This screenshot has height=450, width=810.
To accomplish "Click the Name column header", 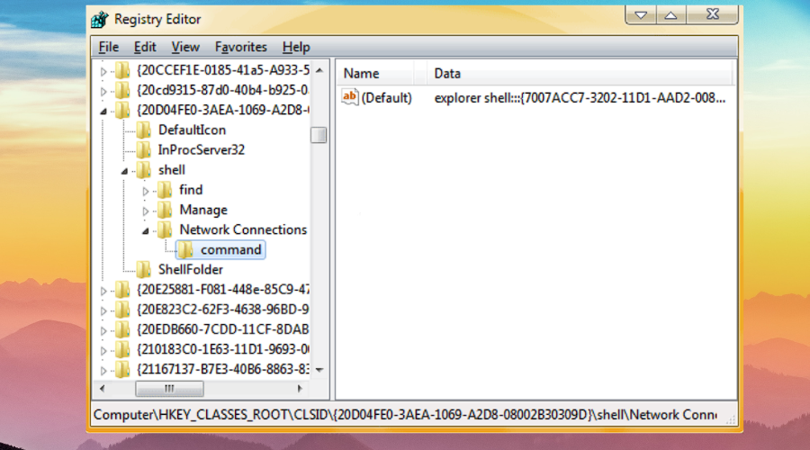I will pos(362,73).
